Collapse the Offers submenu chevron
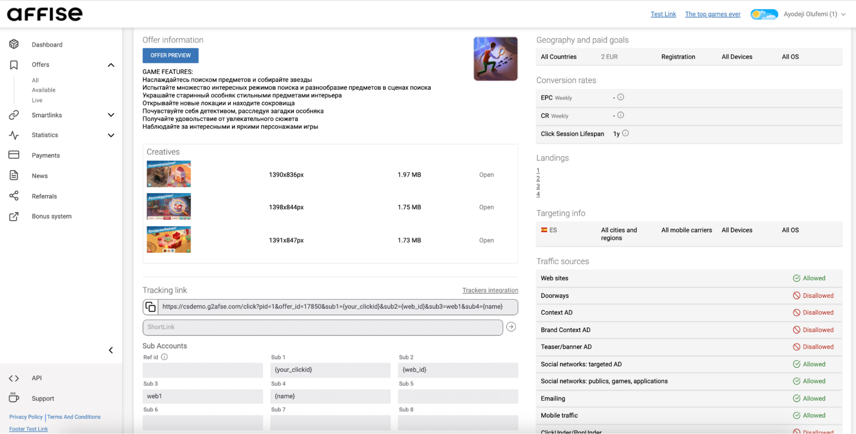 pos(111,65)
